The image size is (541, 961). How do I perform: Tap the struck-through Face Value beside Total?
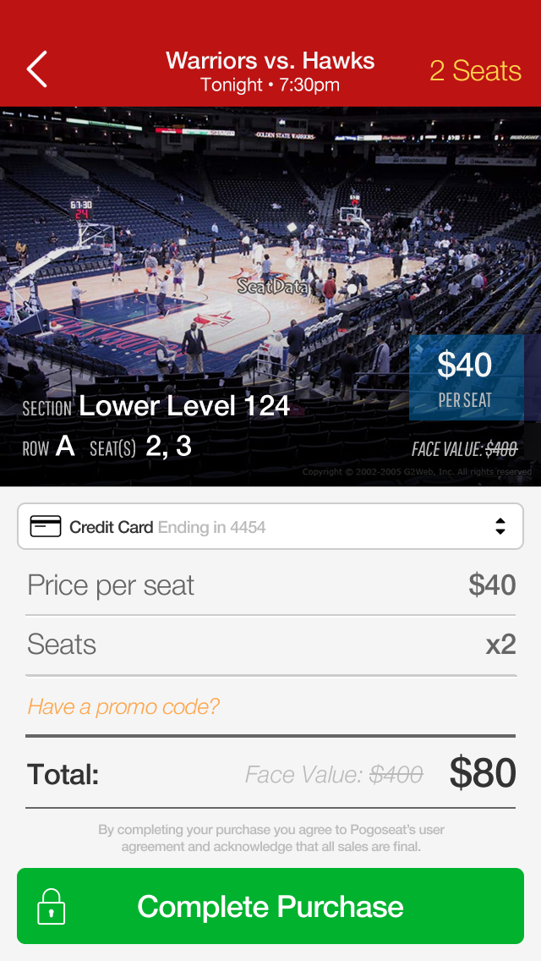334,774
